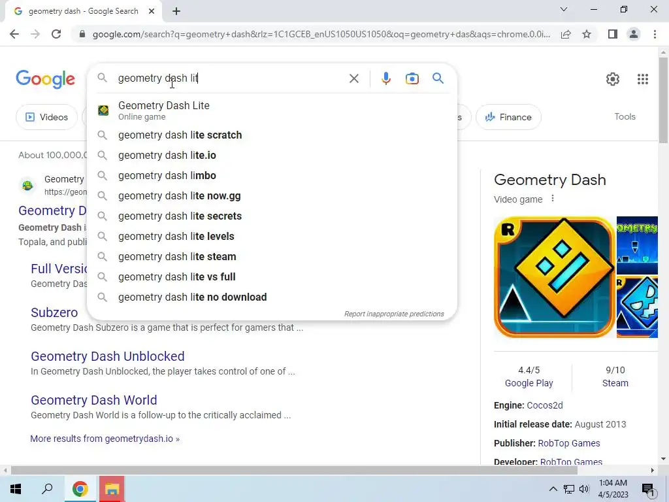This screenshot has width=669, height=502.
Task: Open Chrome three-dot menu
Action: pos(655,34)
